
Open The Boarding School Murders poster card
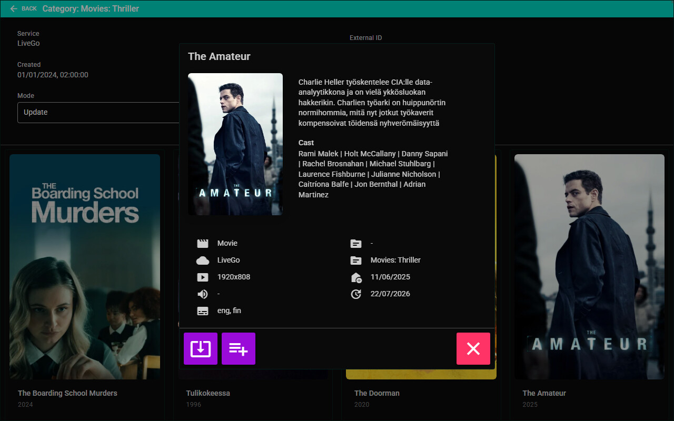pos(85,267)
